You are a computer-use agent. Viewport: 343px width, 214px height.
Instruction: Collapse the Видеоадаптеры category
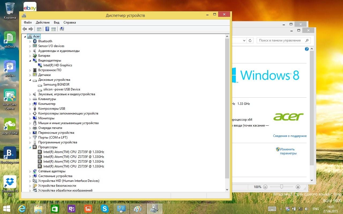30,61
